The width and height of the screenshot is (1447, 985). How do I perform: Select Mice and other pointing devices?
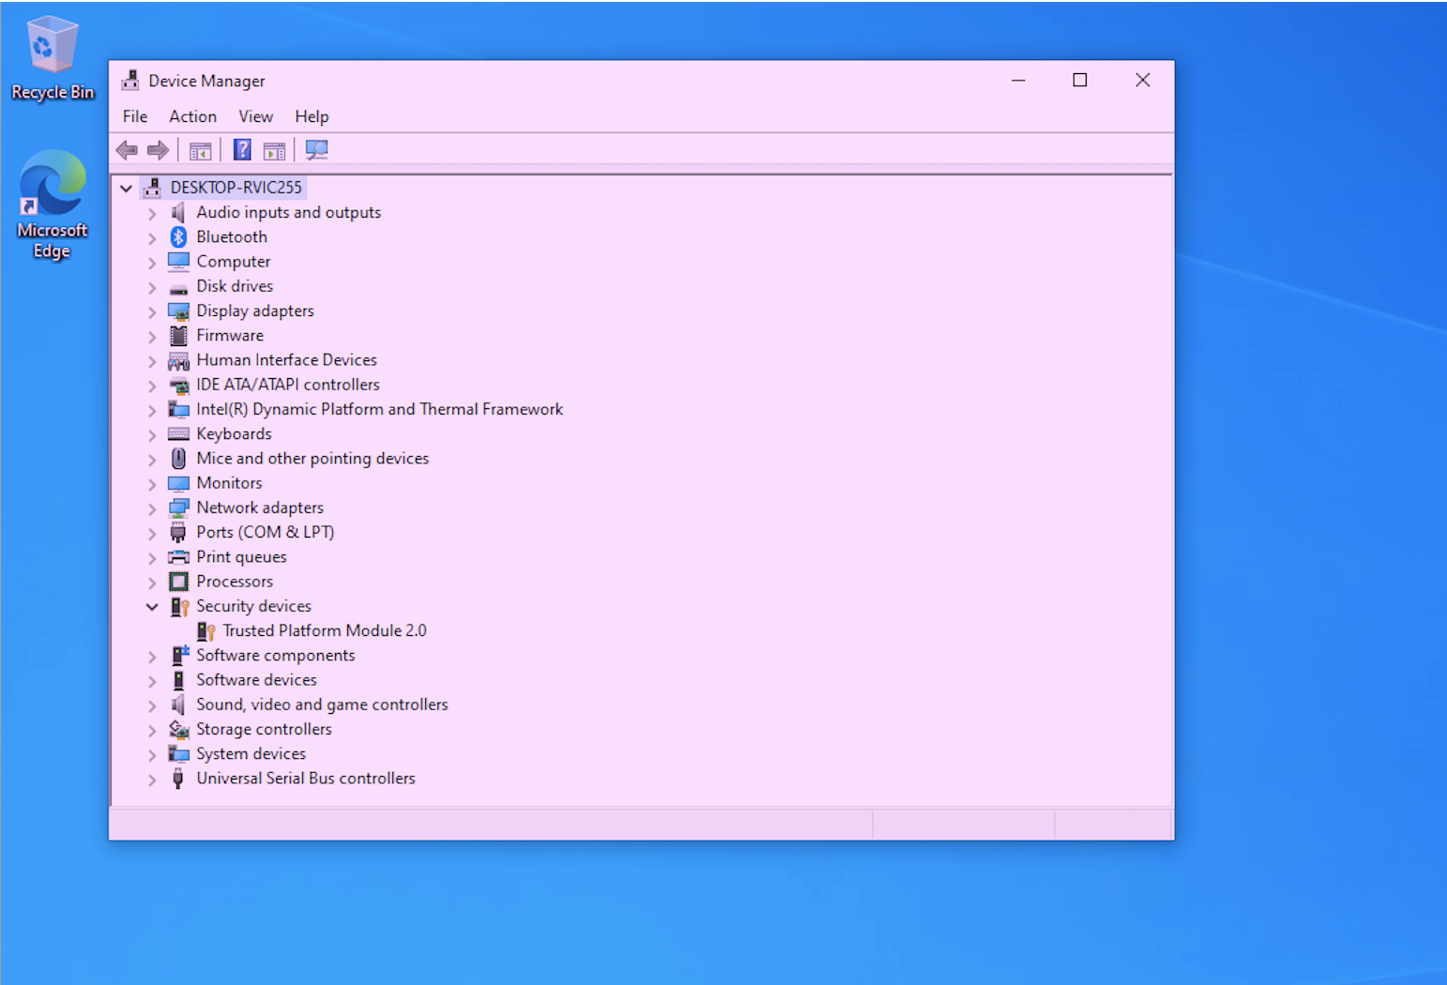312,459
